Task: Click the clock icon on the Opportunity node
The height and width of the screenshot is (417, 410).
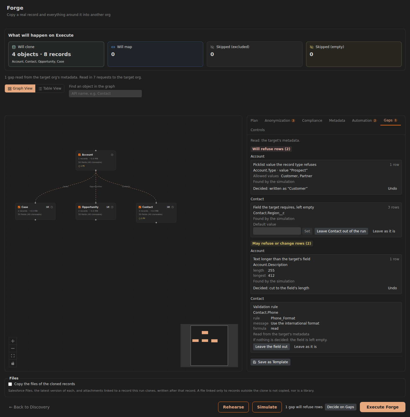Action: [x=112, y=207]
